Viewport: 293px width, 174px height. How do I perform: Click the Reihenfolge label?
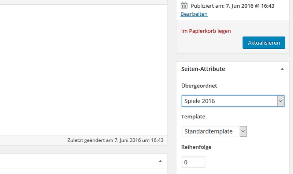pos(196,147)
